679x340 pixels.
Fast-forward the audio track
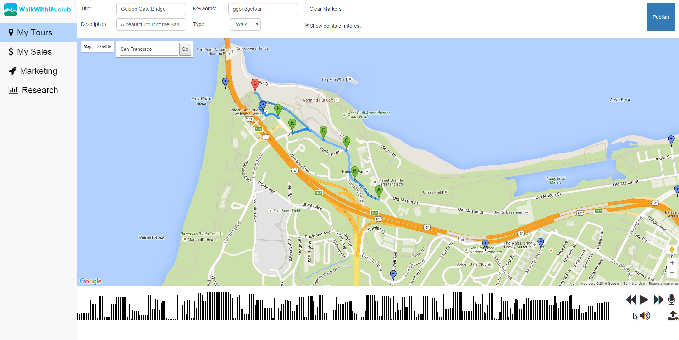click(658, 300)
